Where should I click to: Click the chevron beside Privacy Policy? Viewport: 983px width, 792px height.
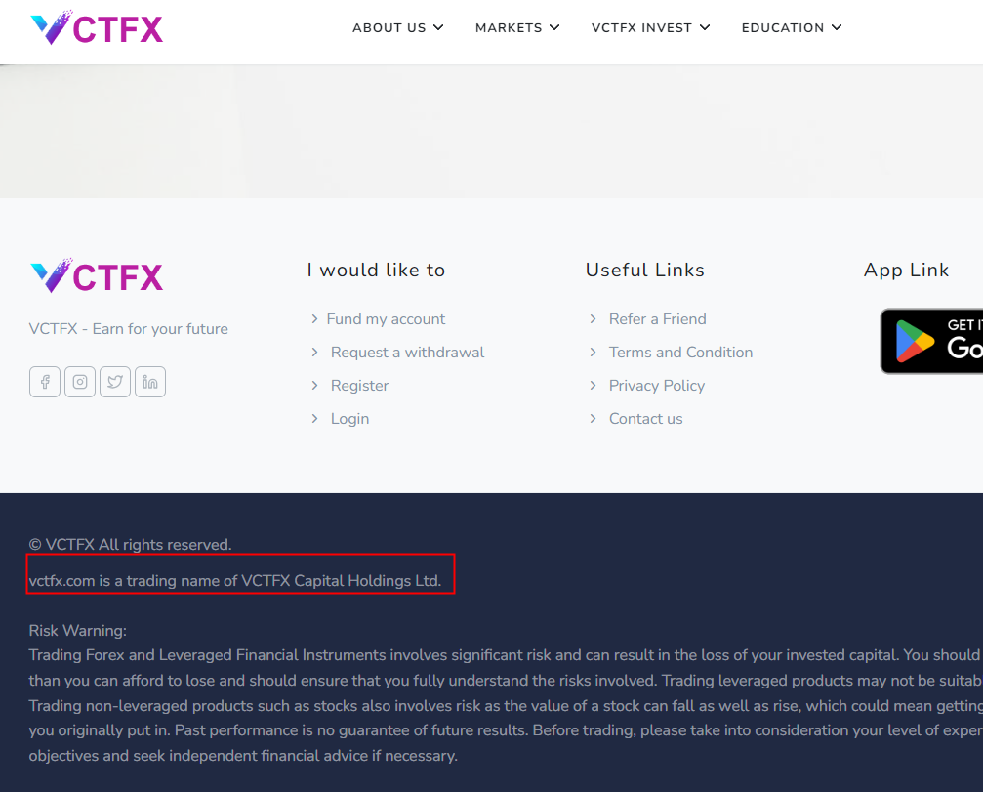pos(594,386)
